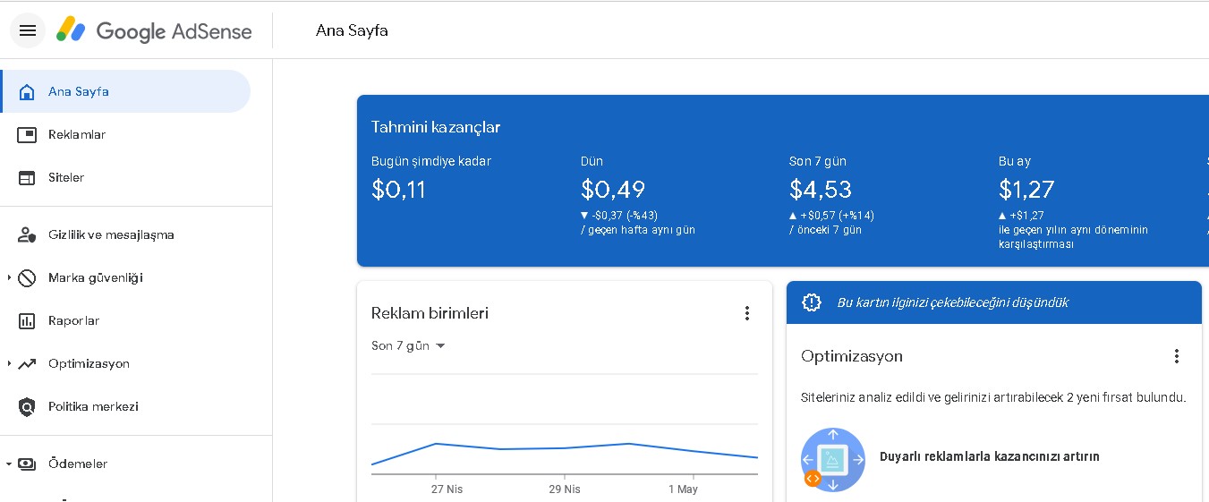Click the responsive ads illustration icon
Image resolution: width=1209 pixels, height=502 pixels.
[x=832, y=459]
